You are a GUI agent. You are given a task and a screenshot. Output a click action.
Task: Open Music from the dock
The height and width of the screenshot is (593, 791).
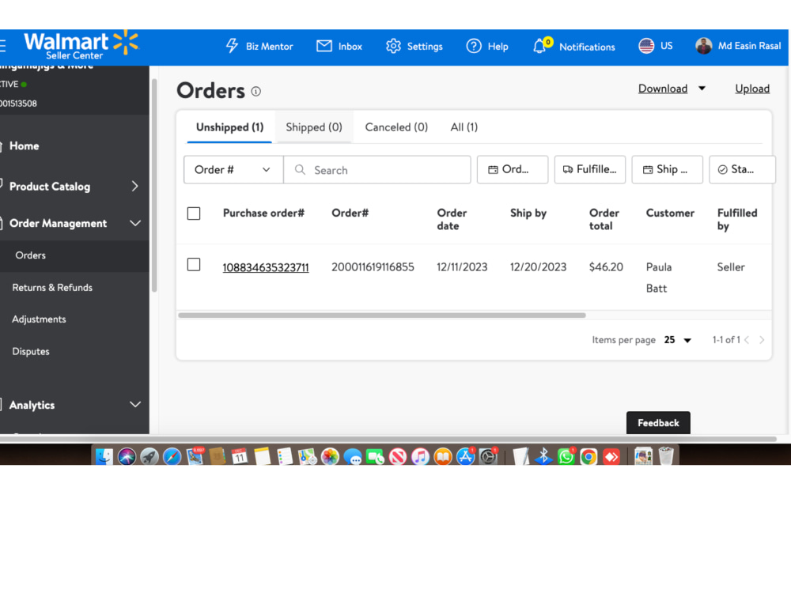click(x=420, y=456)
